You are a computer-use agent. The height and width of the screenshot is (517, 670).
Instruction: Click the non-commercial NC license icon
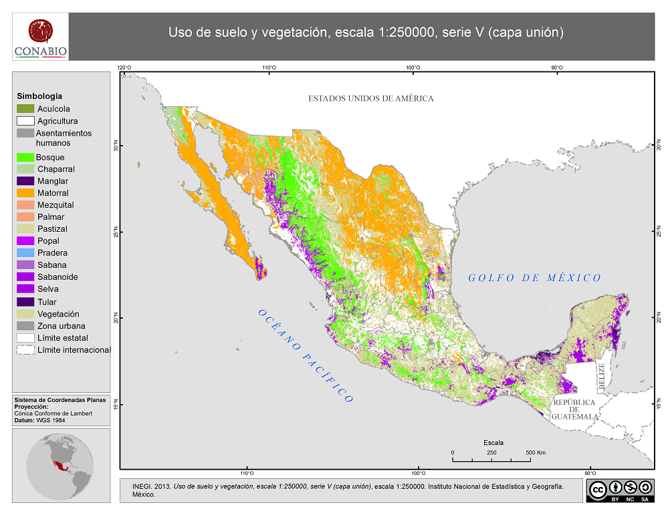[630, 488]
